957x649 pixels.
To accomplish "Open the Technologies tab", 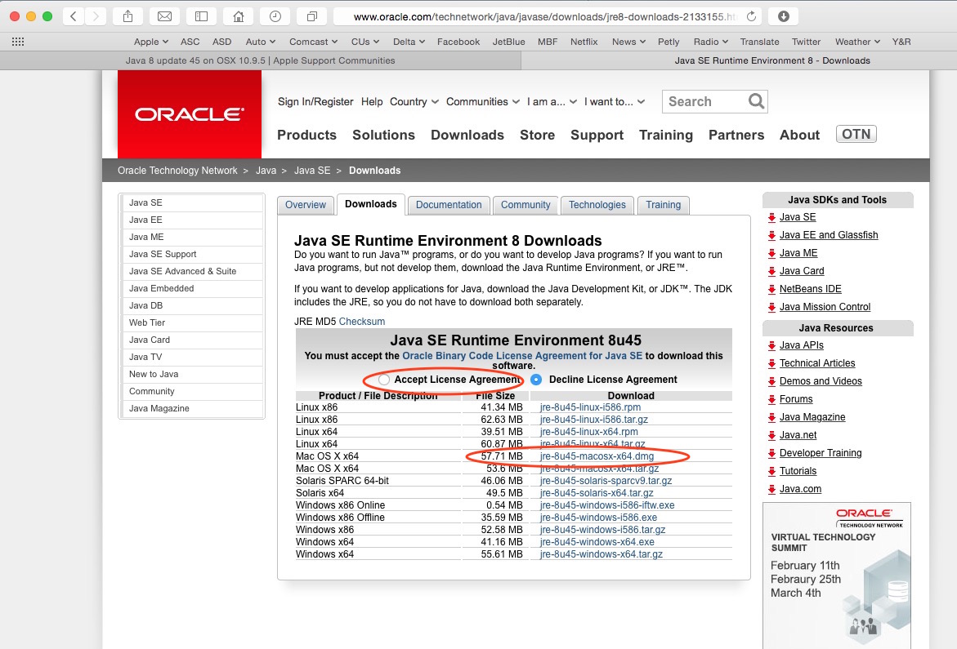I will [597, 205].
